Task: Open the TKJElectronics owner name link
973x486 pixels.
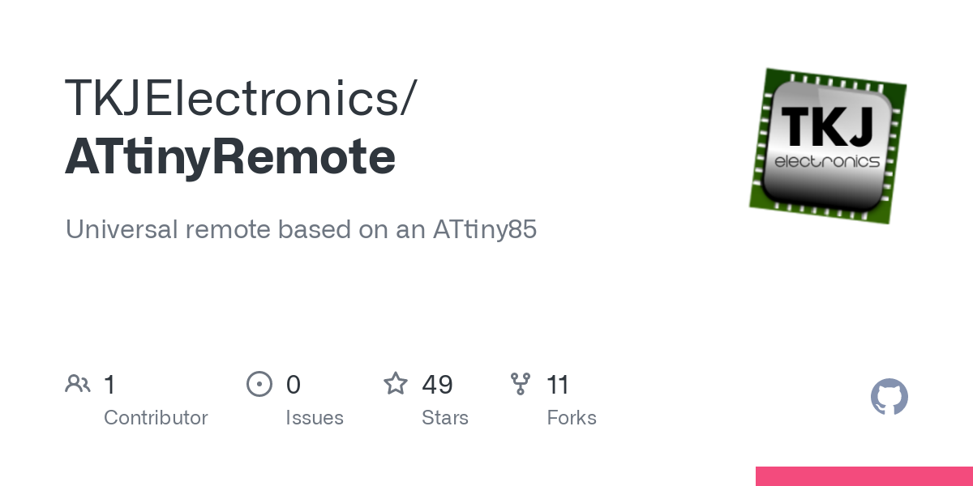Action: (x=241, y=98)
